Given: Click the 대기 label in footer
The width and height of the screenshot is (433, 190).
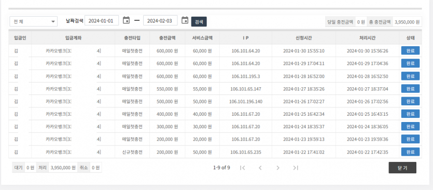Looking at the screenshot, I should tap(18, 168).
